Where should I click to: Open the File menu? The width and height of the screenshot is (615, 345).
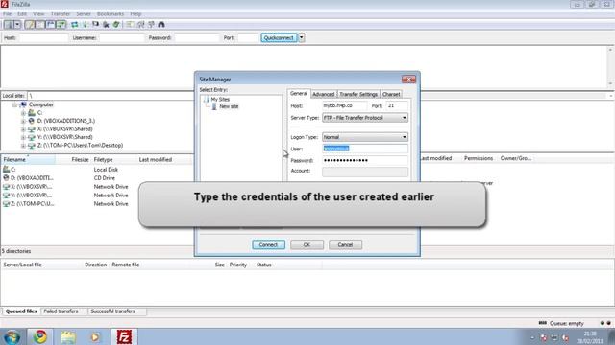click(7, 13)
